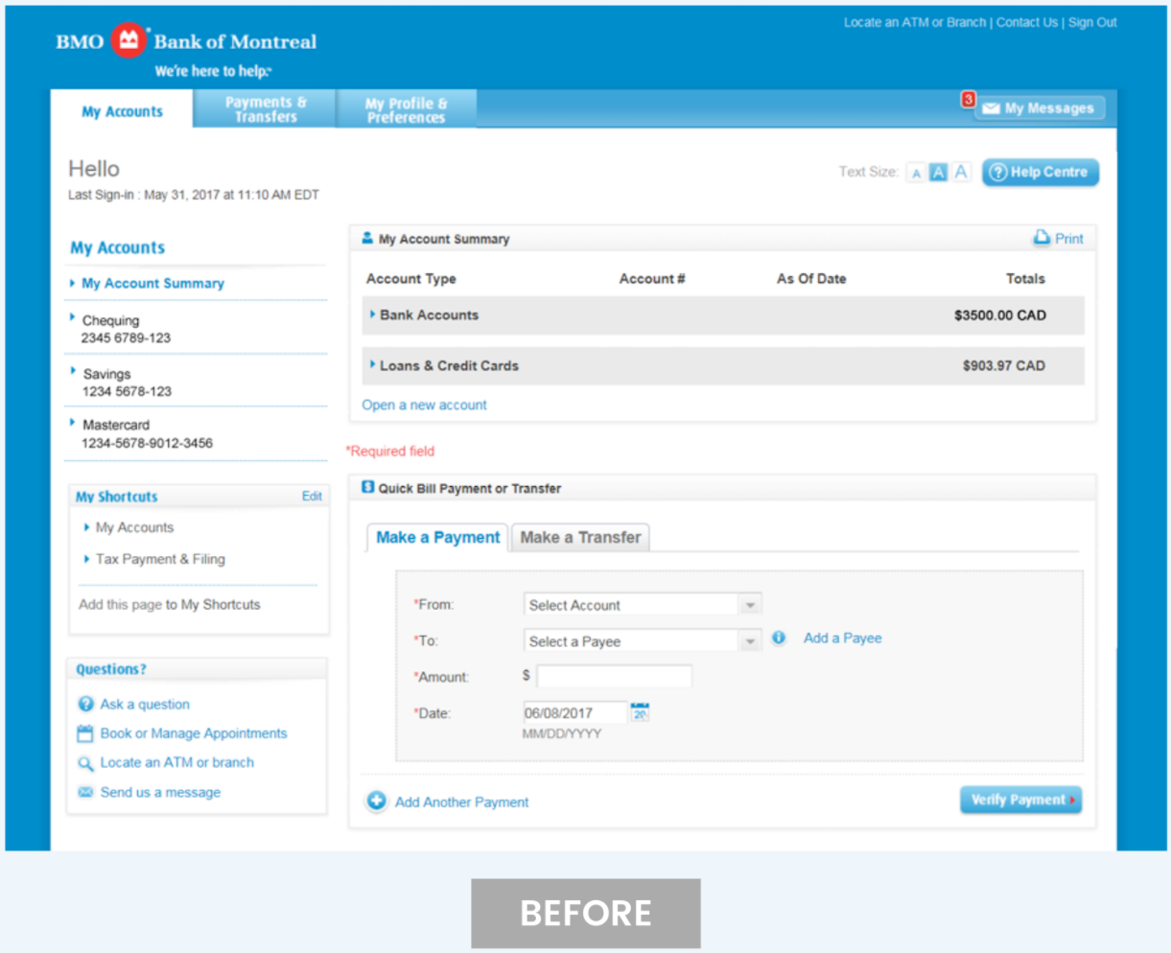Click Locate an ATM or branch sidebar link
1171x953 pixels.
177,762
